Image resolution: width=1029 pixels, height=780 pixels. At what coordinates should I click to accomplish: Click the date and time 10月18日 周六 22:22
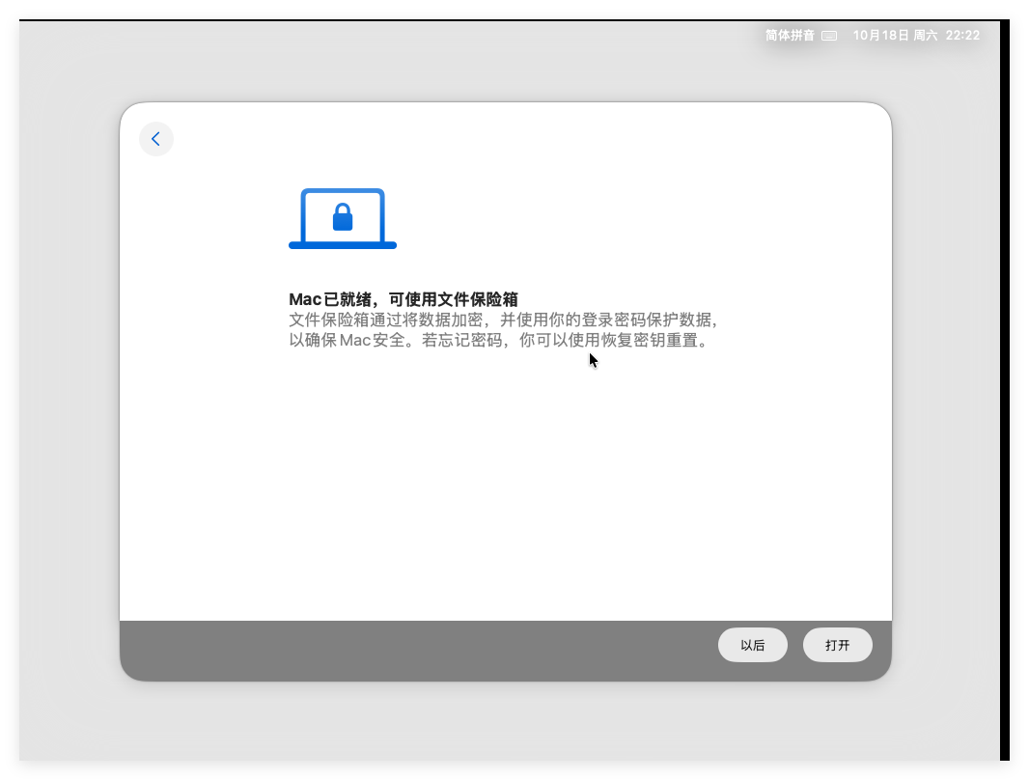[x=916, y=36]
